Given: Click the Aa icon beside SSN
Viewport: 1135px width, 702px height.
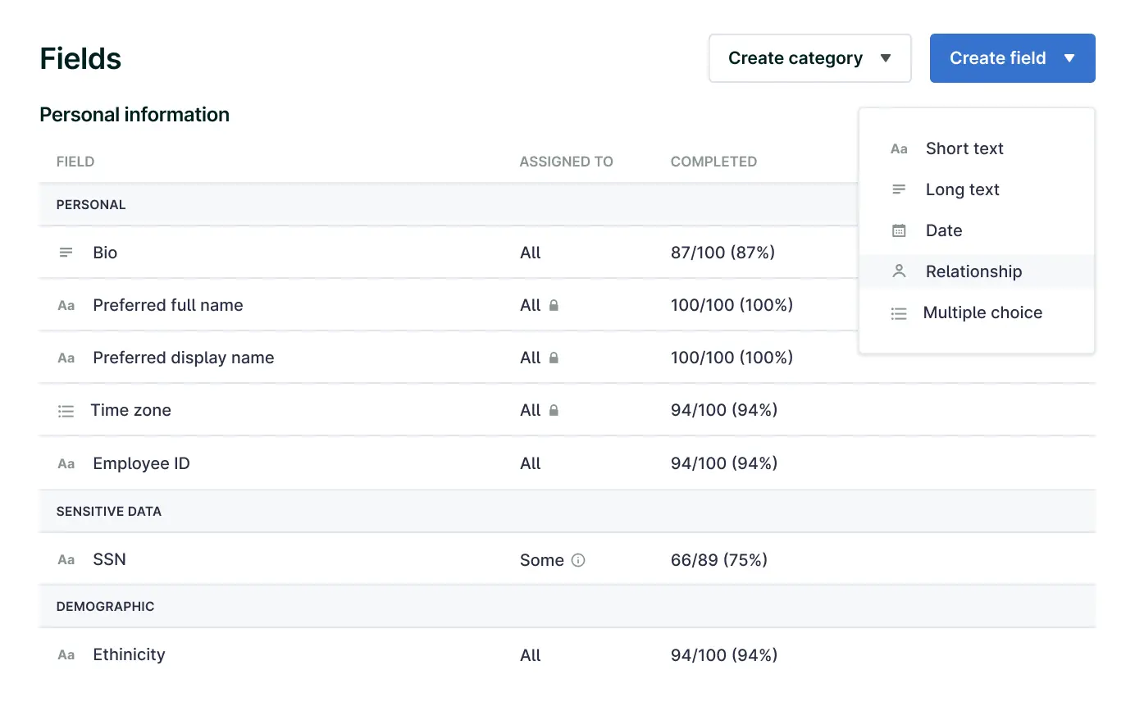Looking at the screenshot, I should click(66, 560).
